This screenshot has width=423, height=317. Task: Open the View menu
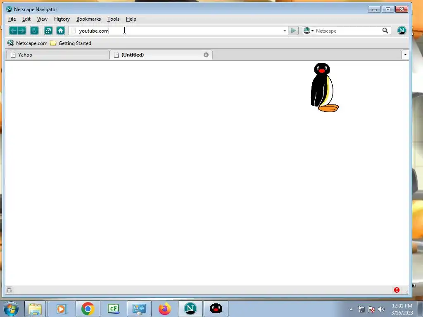pyautogui.click(x=42, y=19)
